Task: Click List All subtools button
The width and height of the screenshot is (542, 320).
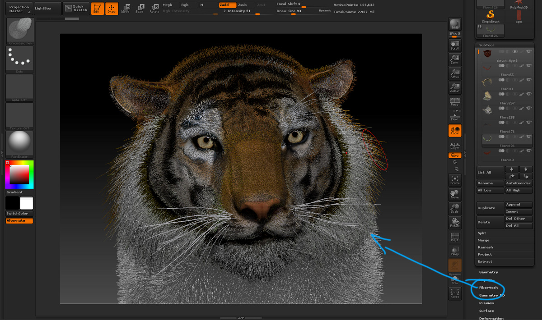Action: pos(490,173)
